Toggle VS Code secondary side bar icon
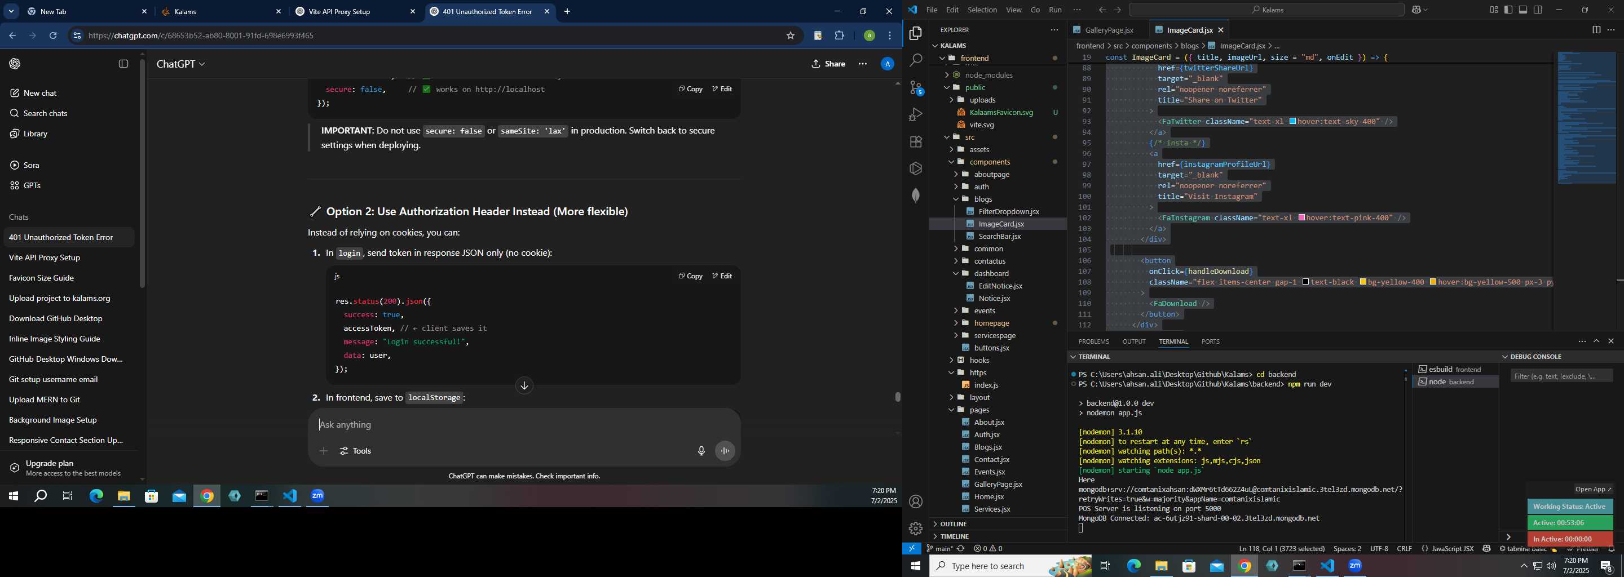The image size is (1624, 577). [1538, 10]
